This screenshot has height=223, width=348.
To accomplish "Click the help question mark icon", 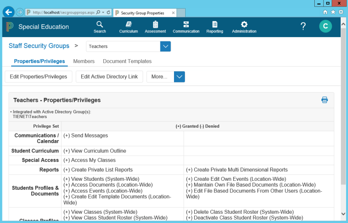I will [x=303, y=26].
